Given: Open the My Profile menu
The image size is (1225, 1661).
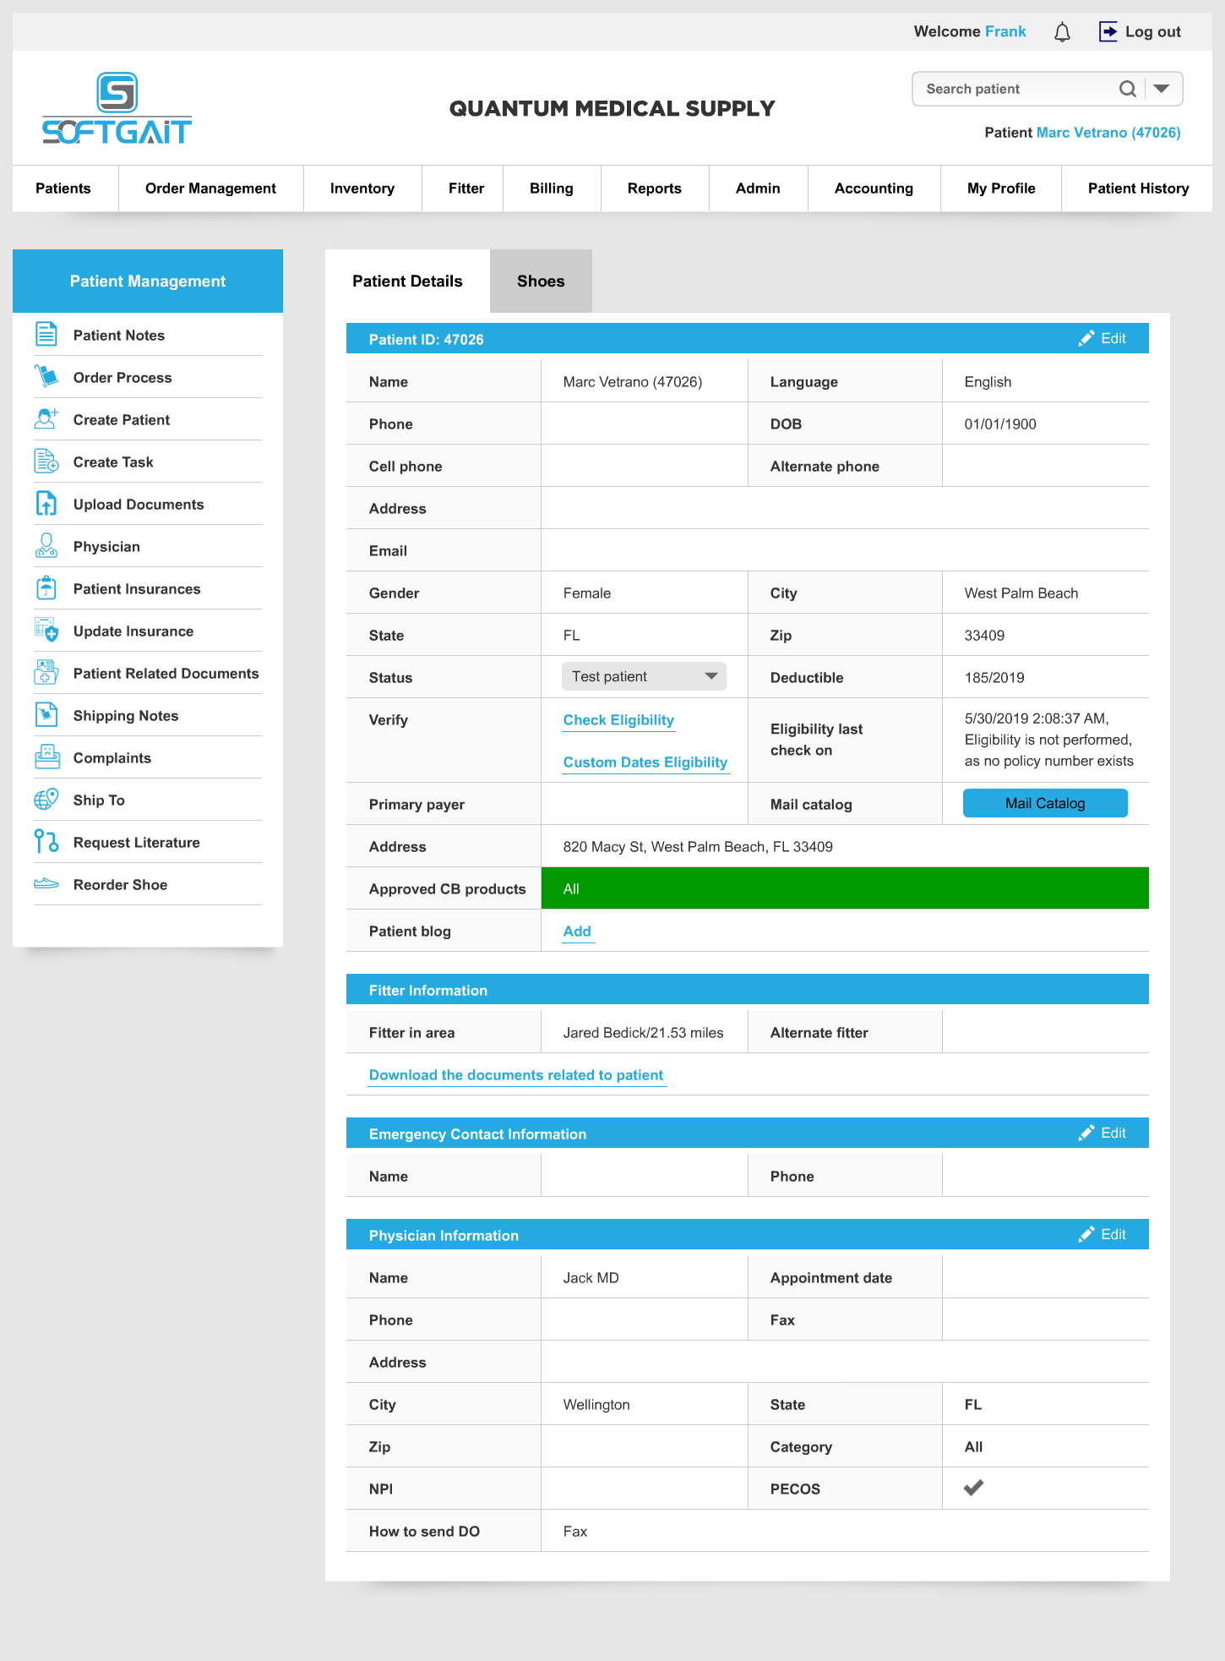Looking at the screenshot, I should [x=1001, y=189].
